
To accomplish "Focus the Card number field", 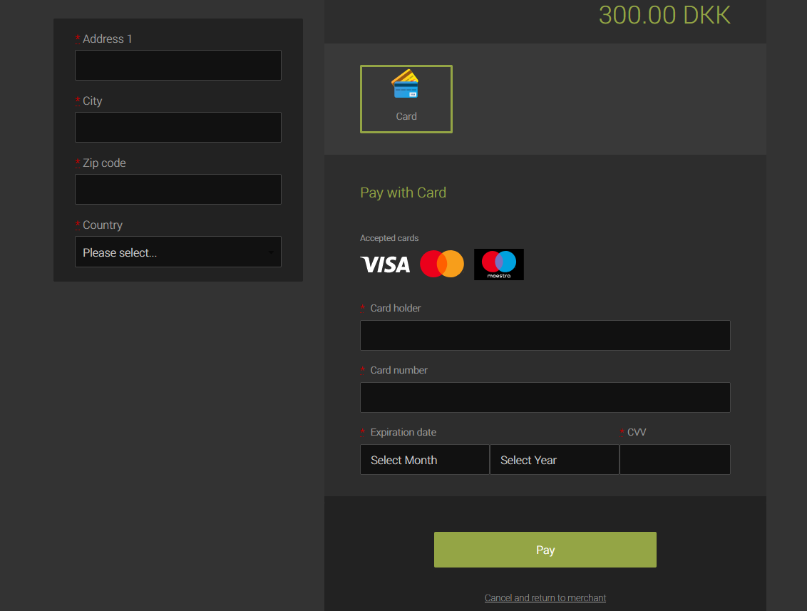I will (x=545, y=398).
